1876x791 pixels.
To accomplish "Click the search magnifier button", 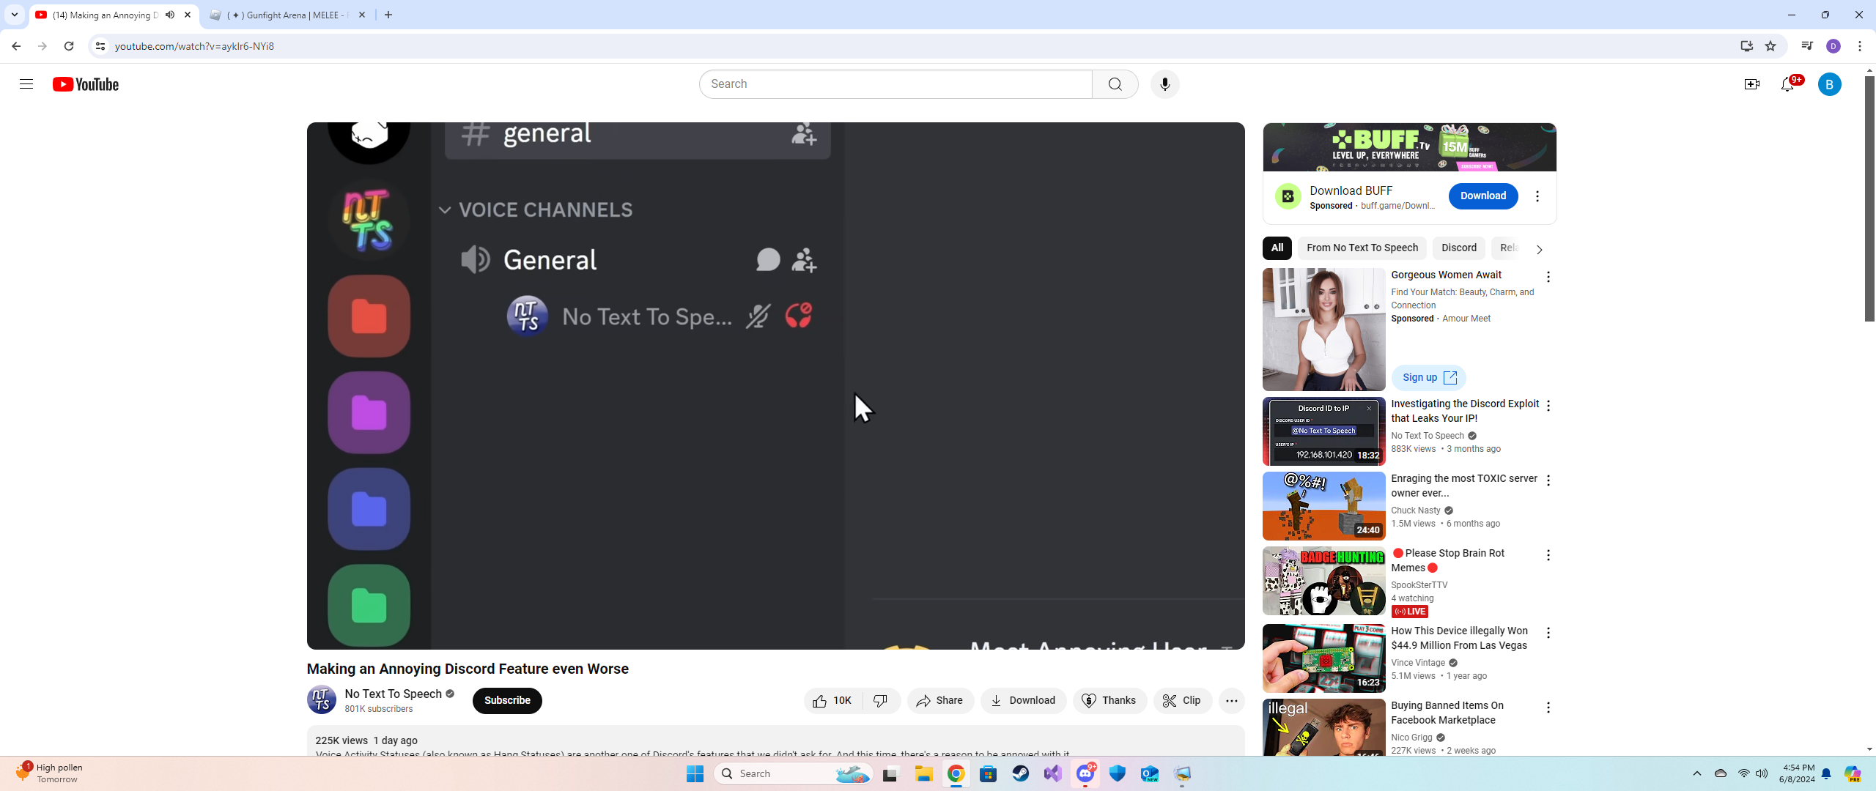I will coord(1115,84).
